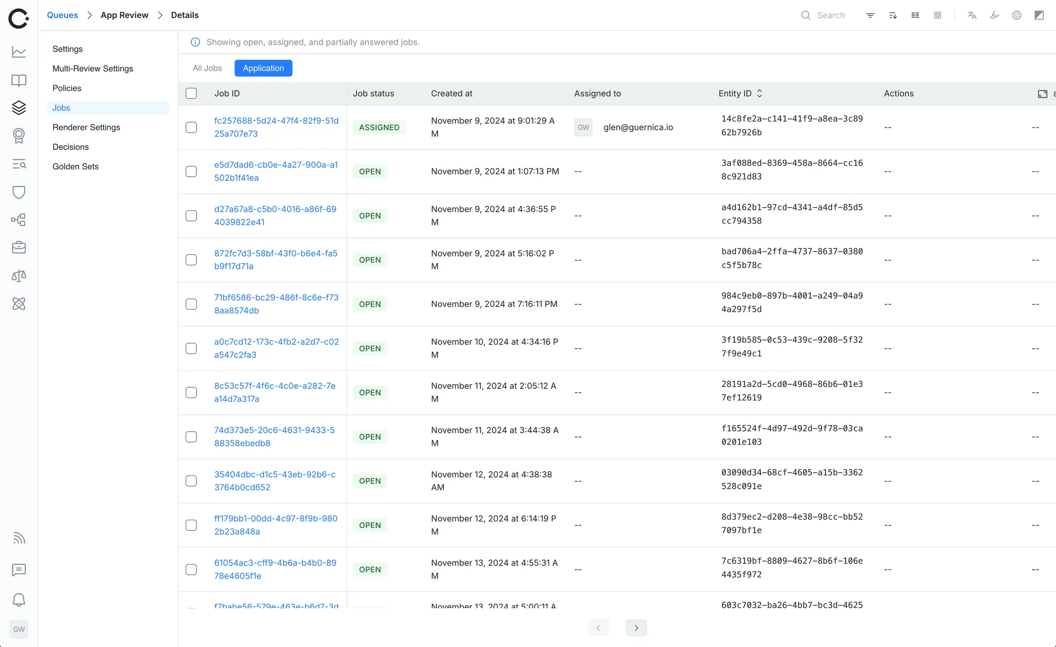
Task: Open the briefcase icon in sidebar
Action: (x=19, y=248)
